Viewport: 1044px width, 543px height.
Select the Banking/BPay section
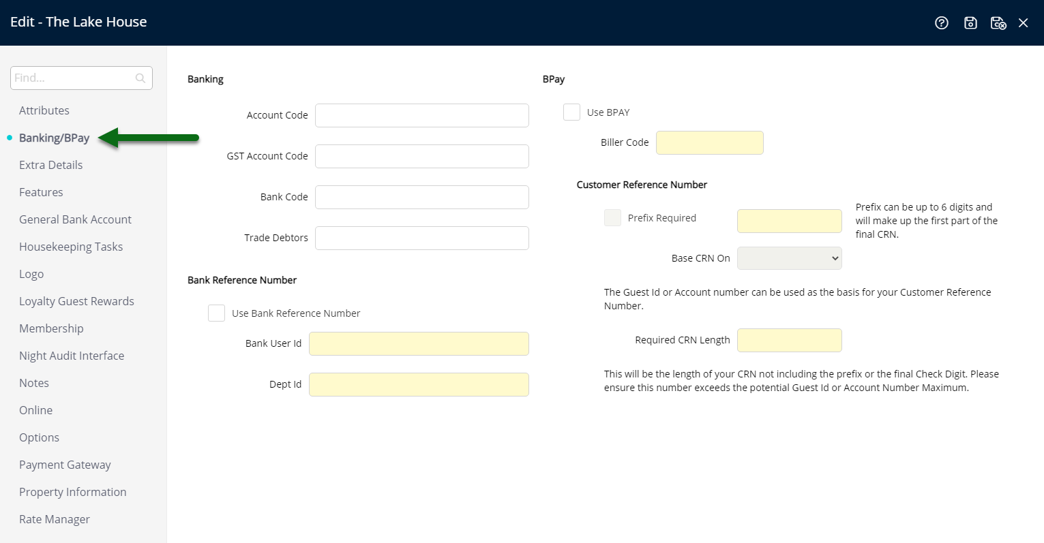click(x=55, y=138)
